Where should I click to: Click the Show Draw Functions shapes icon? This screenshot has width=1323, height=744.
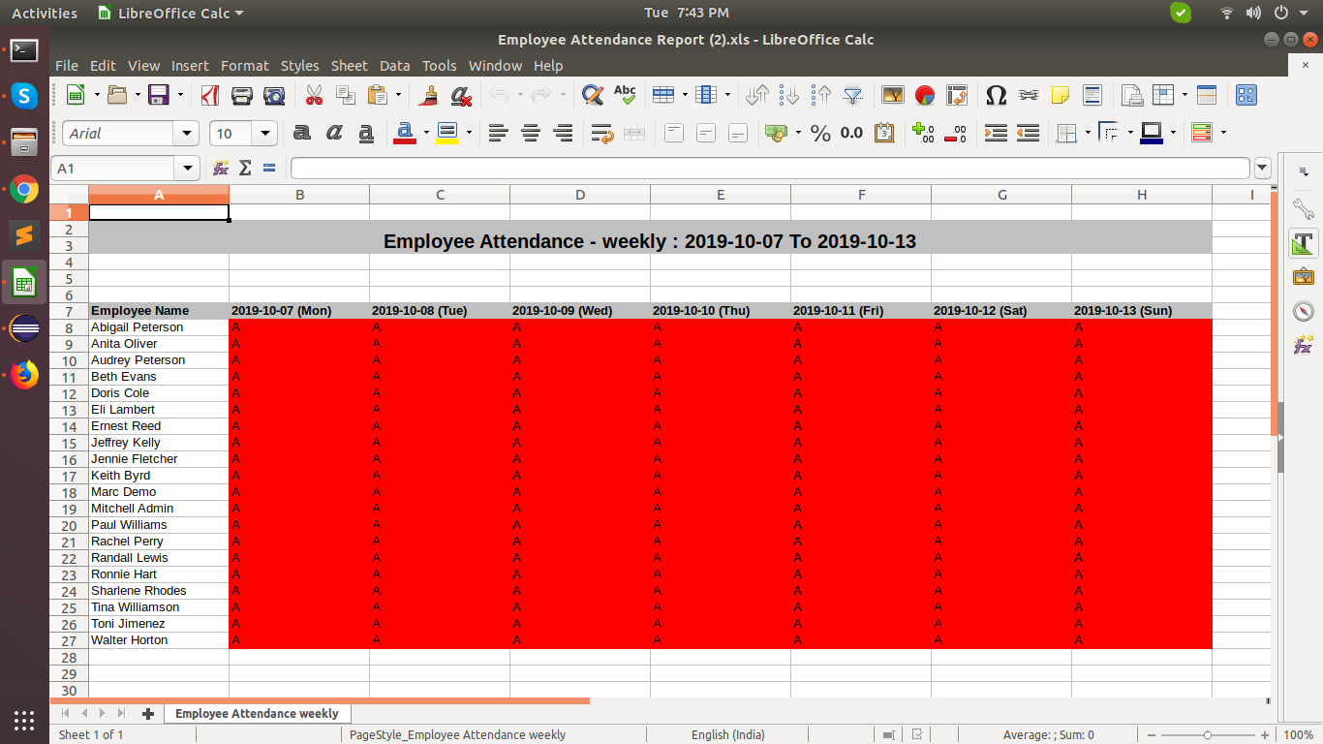click(1246, 95)
